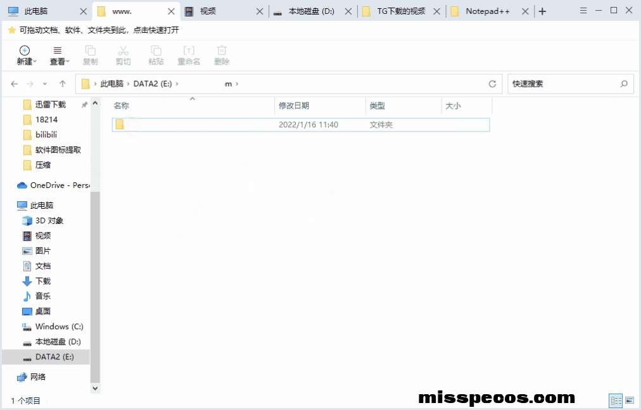The width and height of the screenshot is (641, 410).
Task: Select 此电脑 in the navigation tree
Action: (x=41, y=206)
